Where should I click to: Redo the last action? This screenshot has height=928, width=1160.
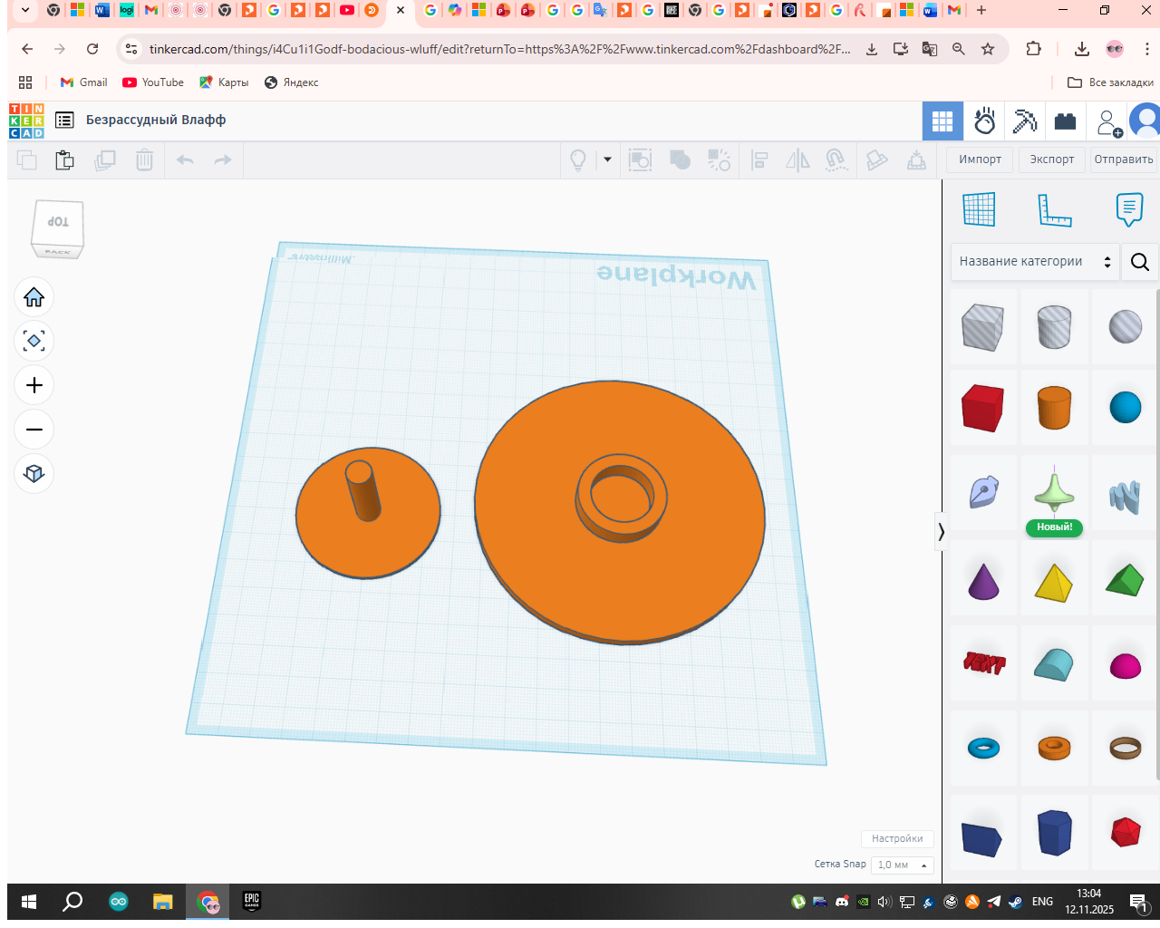point(223,160)
